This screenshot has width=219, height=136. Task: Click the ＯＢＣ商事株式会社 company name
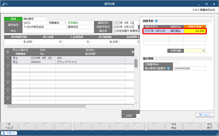(204, 10)
